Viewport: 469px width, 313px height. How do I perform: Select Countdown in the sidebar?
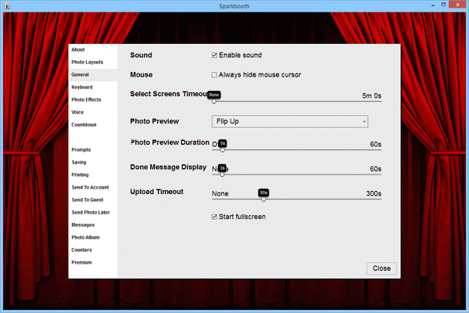(84, 124)
